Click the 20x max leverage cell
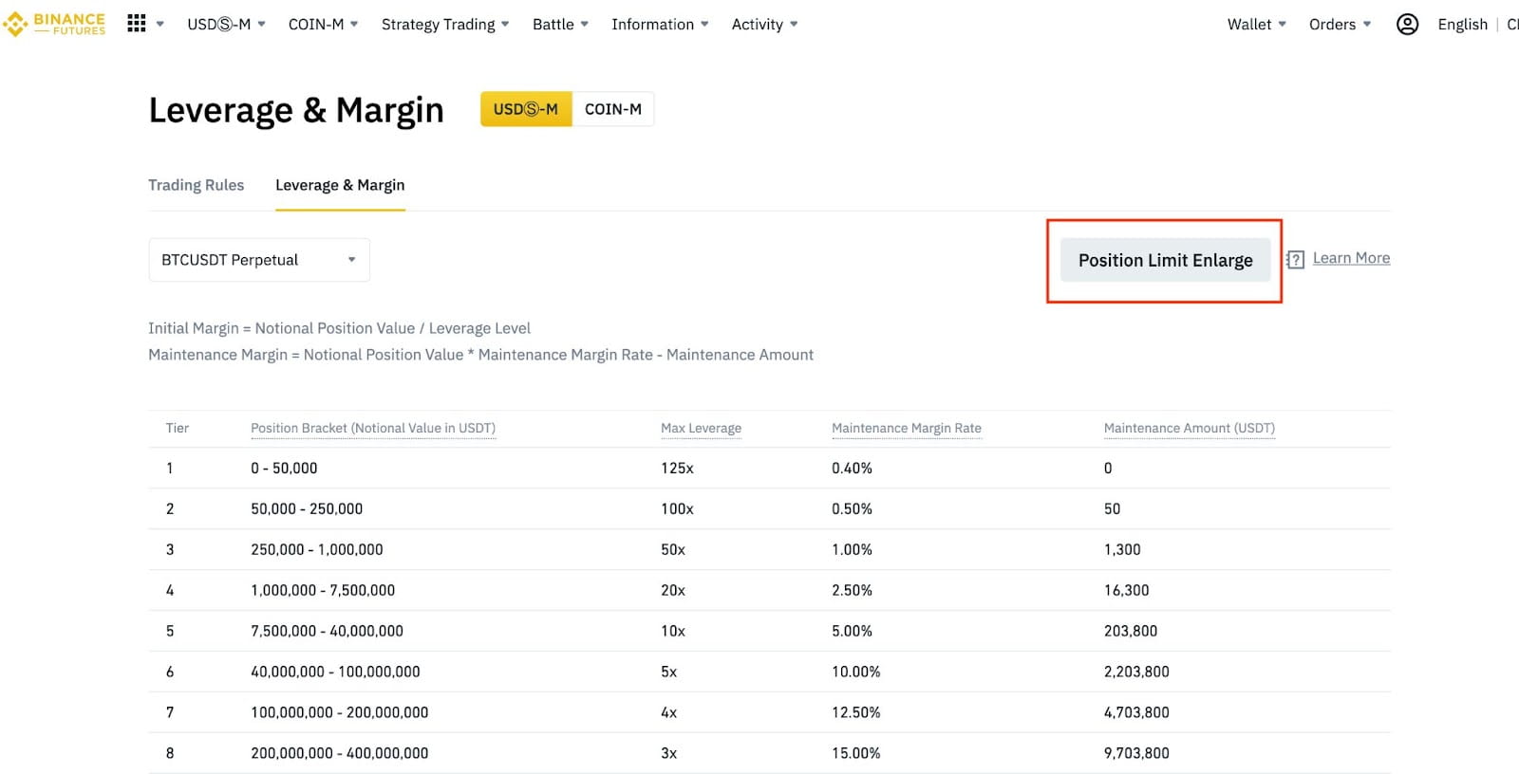Viewport: 1519px width, 774px height. [673, 591]
